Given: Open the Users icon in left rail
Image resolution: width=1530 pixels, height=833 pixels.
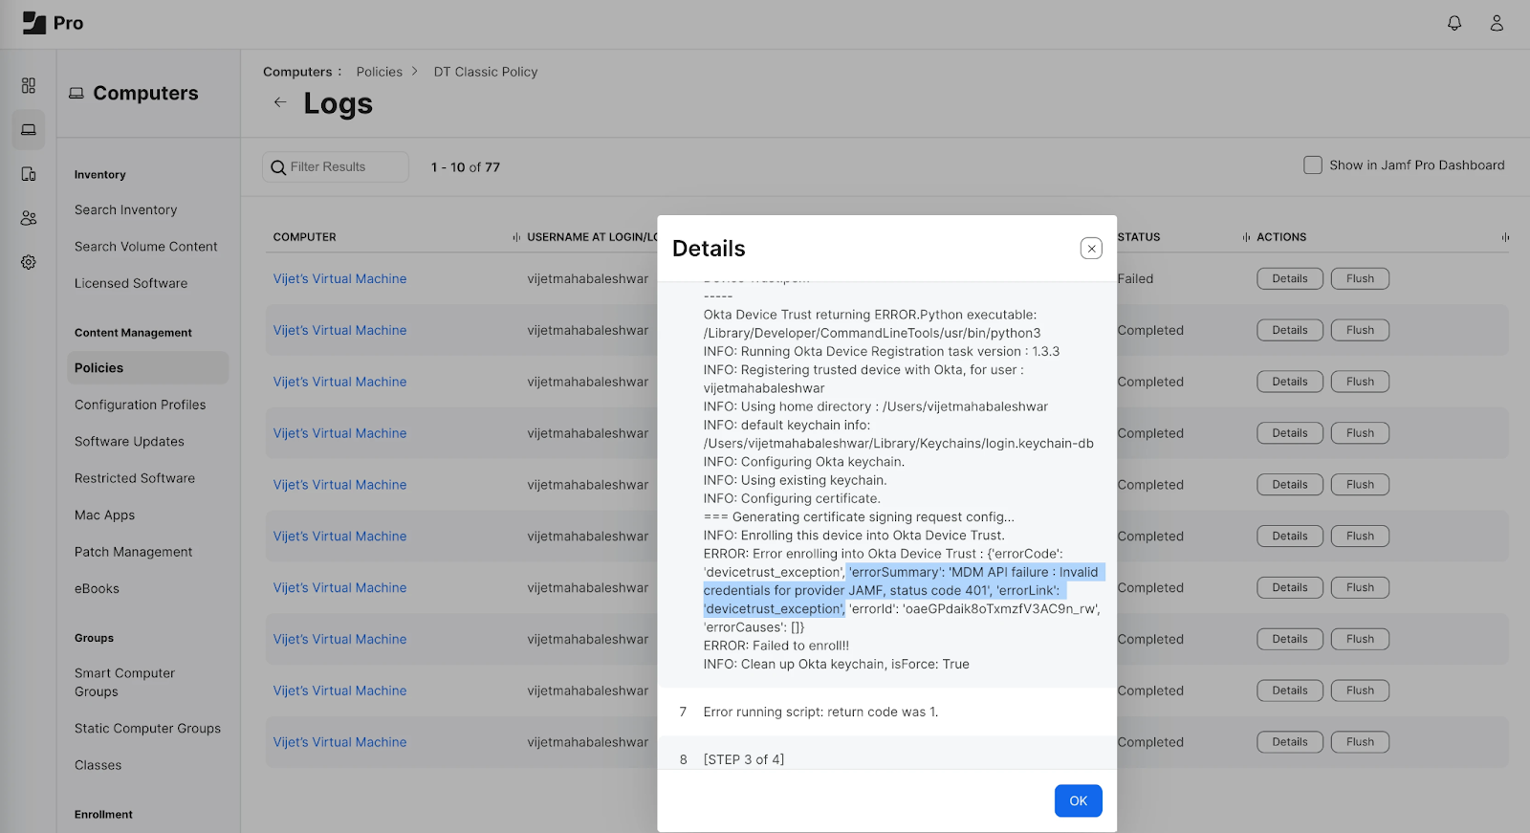Looking at the screenshot, I should (x=29, y=218).
